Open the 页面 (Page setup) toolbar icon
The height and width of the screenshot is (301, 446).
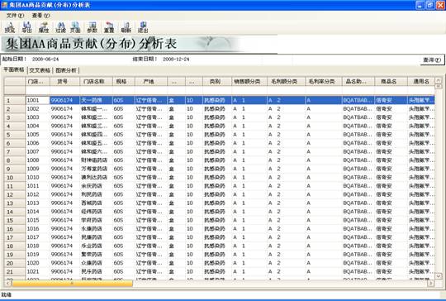[x=75, y=27]
